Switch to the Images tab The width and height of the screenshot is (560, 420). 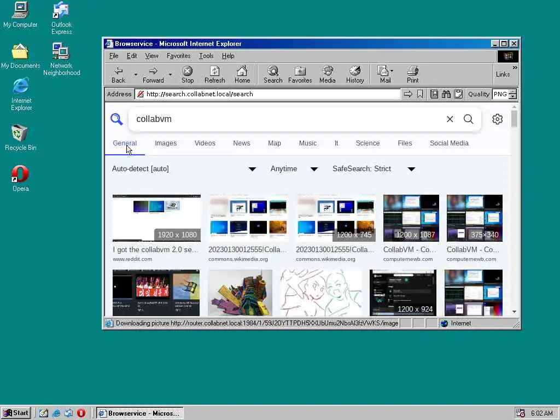point(166,143)
